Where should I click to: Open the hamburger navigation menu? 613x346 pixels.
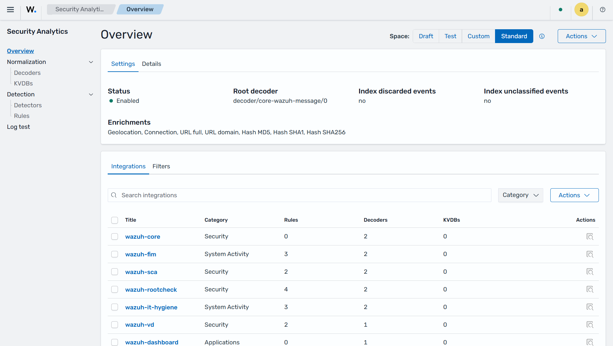tap(10, 10)
